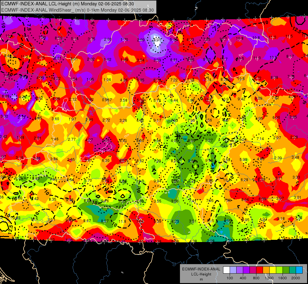
Task: Click the '2000' legend scale label
Action: (296, 278)
